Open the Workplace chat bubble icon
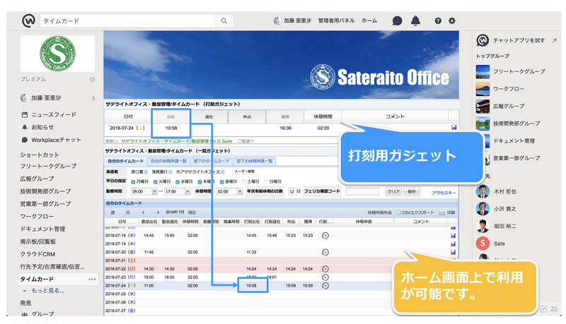The width and height of the screenshot is (566, 324). tap(397, 21)
